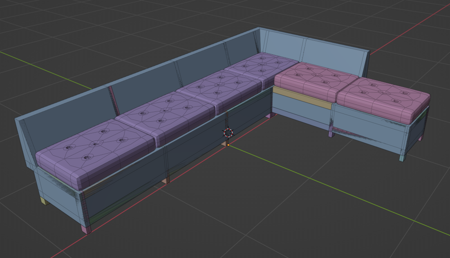Select the teal leg at right end
This screenshot has width=450, height=258.
pyautogui.click(x=403, y=157)
